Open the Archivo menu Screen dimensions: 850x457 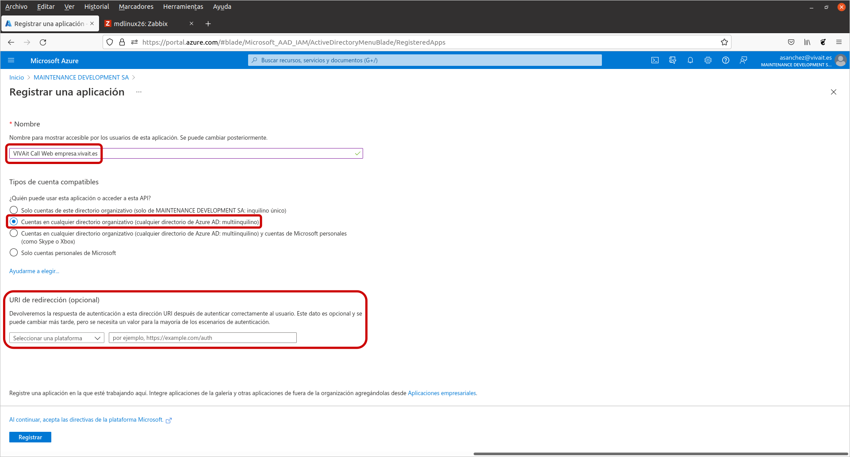click(x=16, y=7)
